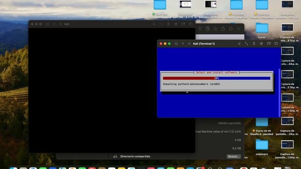Select the screenshot thumbnail ending 4.15 p. m.

(287, 28)
